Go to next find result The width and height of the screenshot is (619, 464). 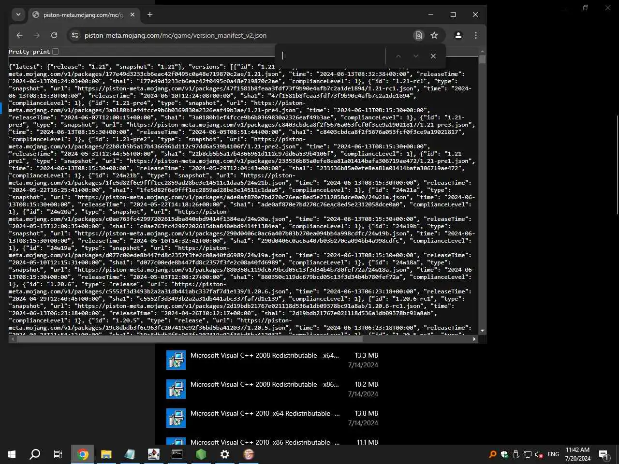(416, 56)
